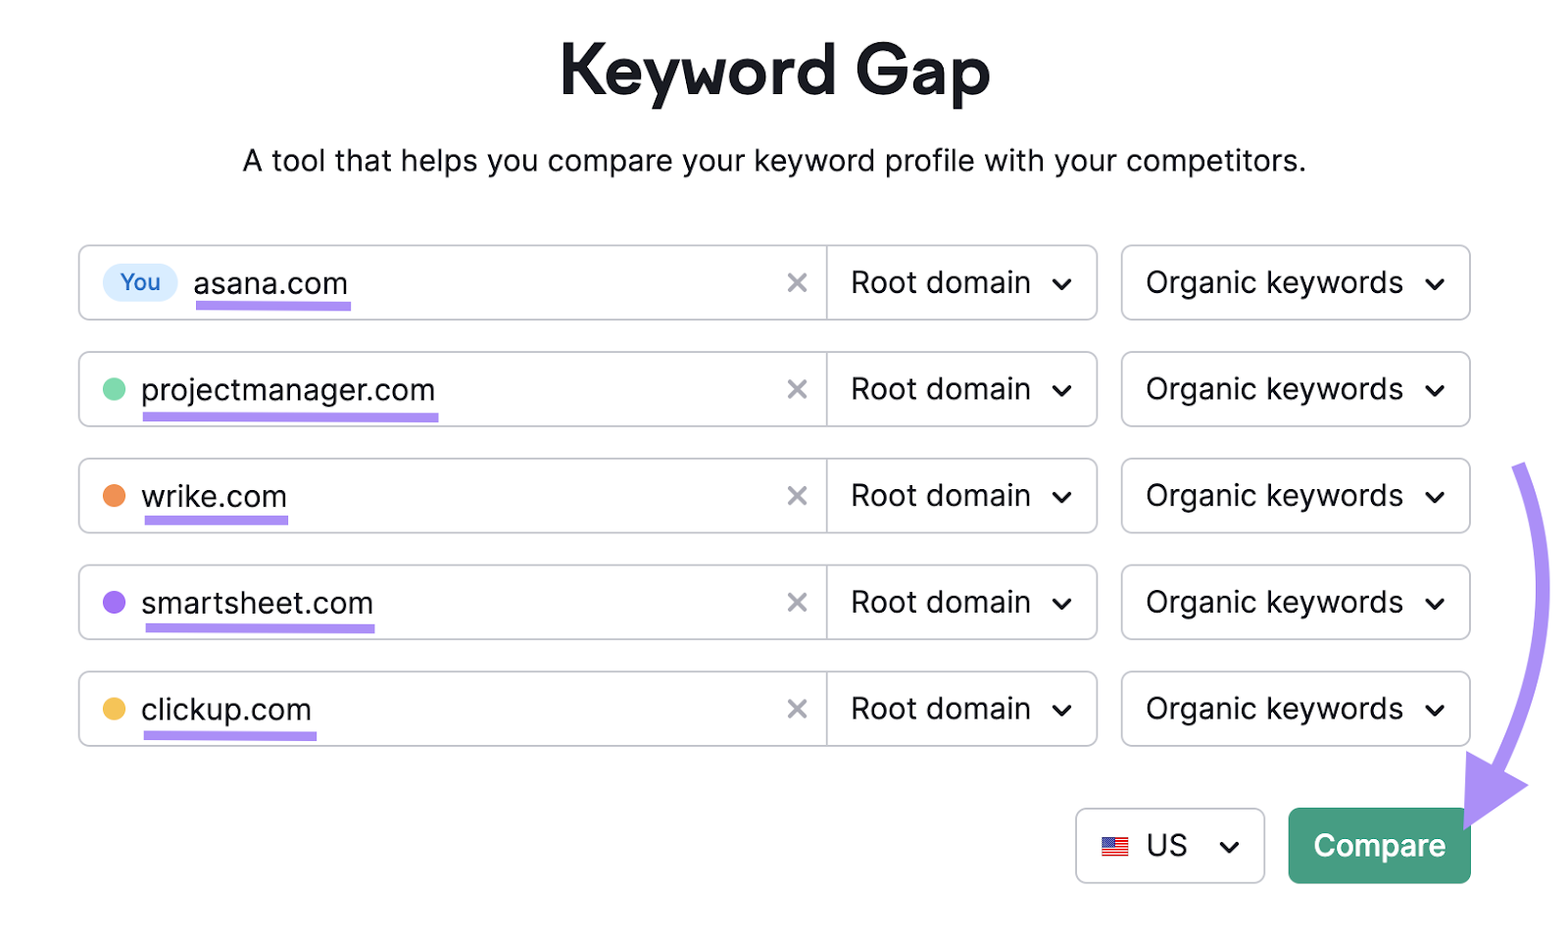Open Organic keywords dropdown for wrike.com
The width and height of the screenshot is (1568, 938).
(x=1295, y=496)
